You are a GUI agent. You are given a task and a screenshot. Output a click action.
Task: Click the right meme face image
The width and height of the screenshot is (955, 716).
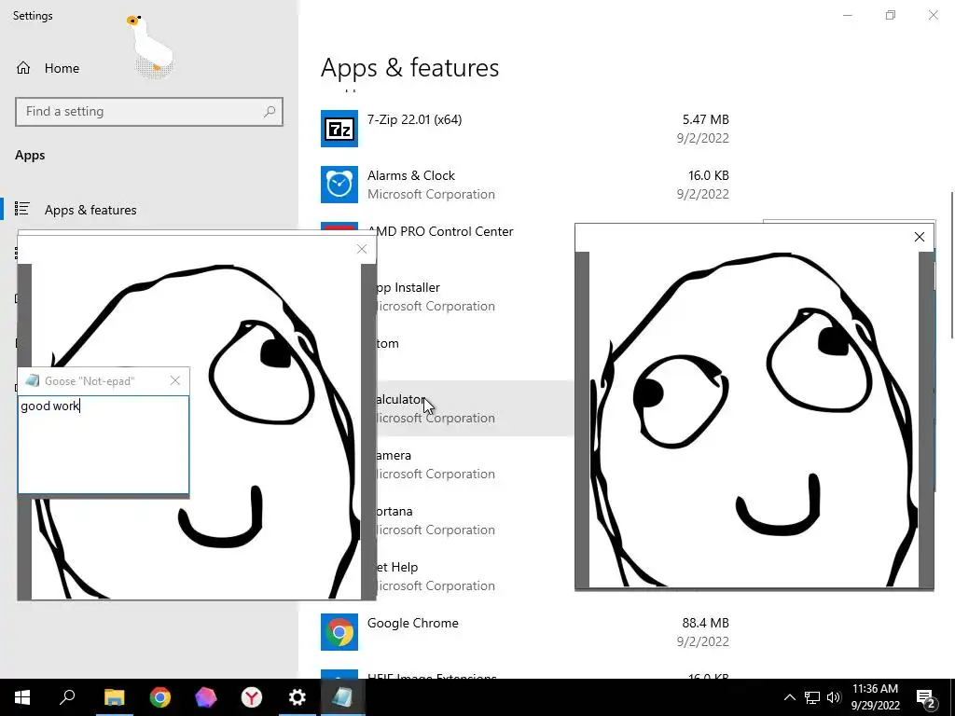point(754,420)
